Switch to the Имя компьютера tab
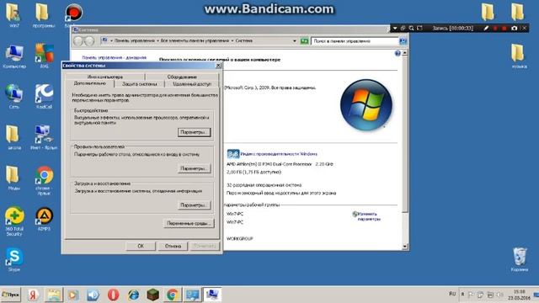Screen dimensions: 539x303 pos(104,77)
